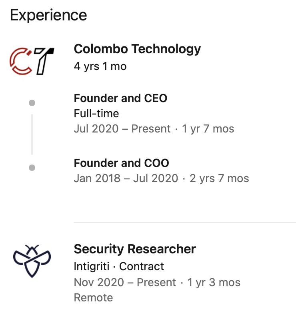
Task: Click the timeline dot beside Founder and CEO
Action: (x=32, y=103)
